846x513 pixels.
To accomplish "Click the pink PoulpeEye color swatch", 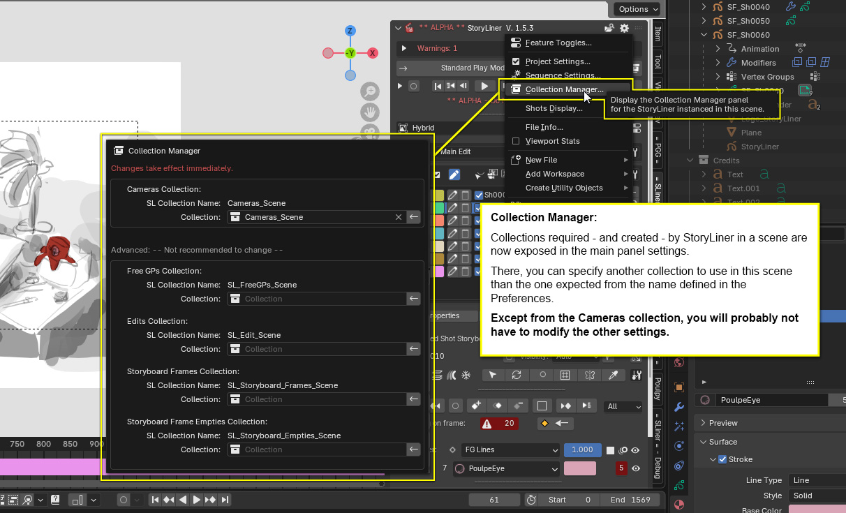I will [580, 469].
